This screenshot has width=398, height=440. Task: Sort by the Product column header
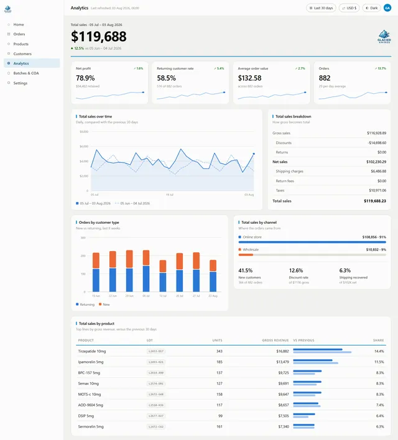86,340
